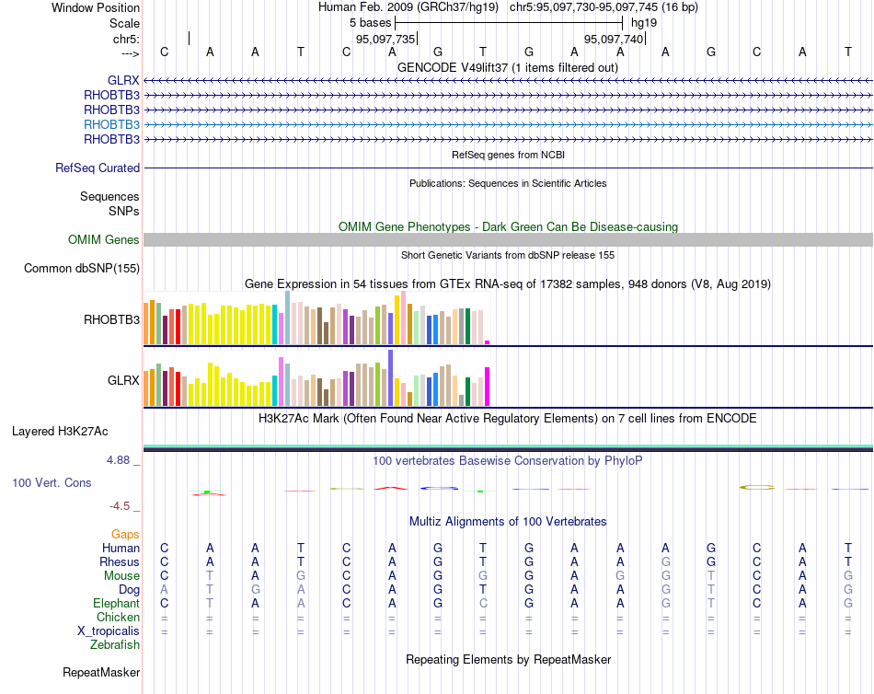
Task: Click the tall purple bar in GLRX expression
Action: (391, 377)
